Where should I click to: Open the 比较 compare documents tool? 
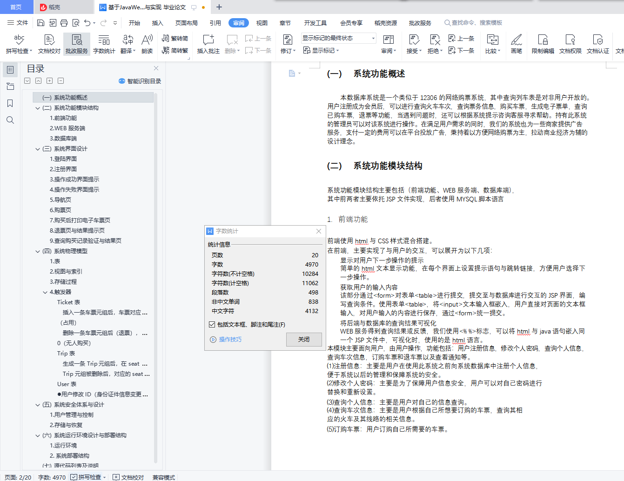pyautogui.click(x=492, y=44)
